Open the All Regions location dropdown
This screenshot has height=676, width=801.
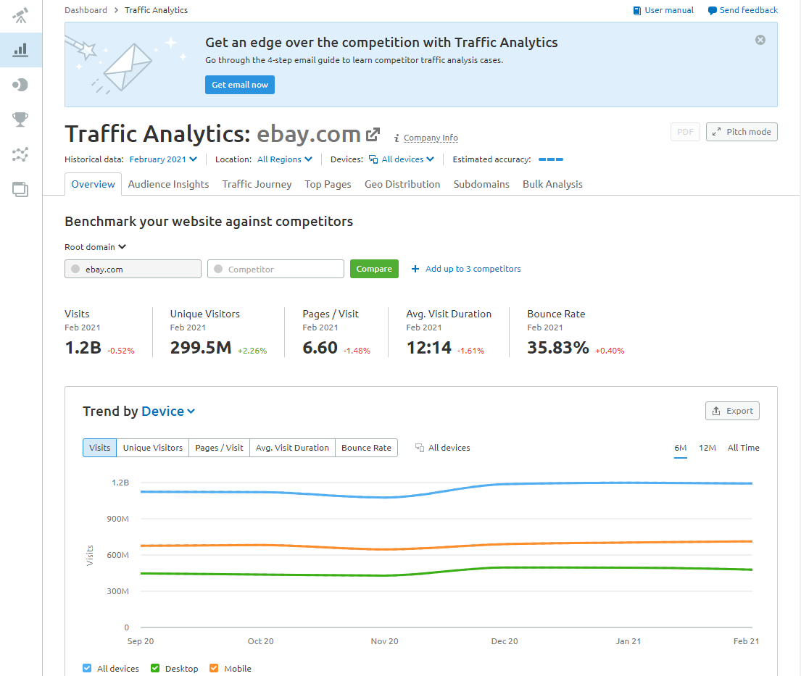(285, 159)
